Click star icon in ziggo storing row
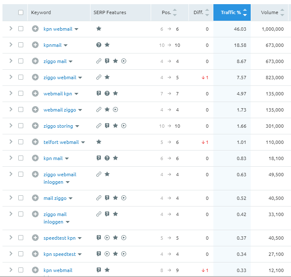This screenshot has width=291, height=277. pos(115,126)
